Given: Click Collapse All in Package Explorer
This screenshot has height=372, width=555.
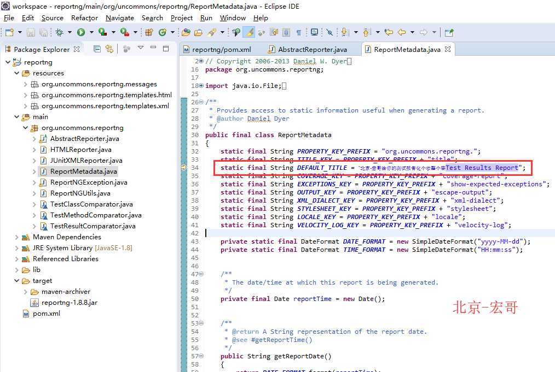Looking at the screenshot, I should pyautogui.click(x=97, y=49).
